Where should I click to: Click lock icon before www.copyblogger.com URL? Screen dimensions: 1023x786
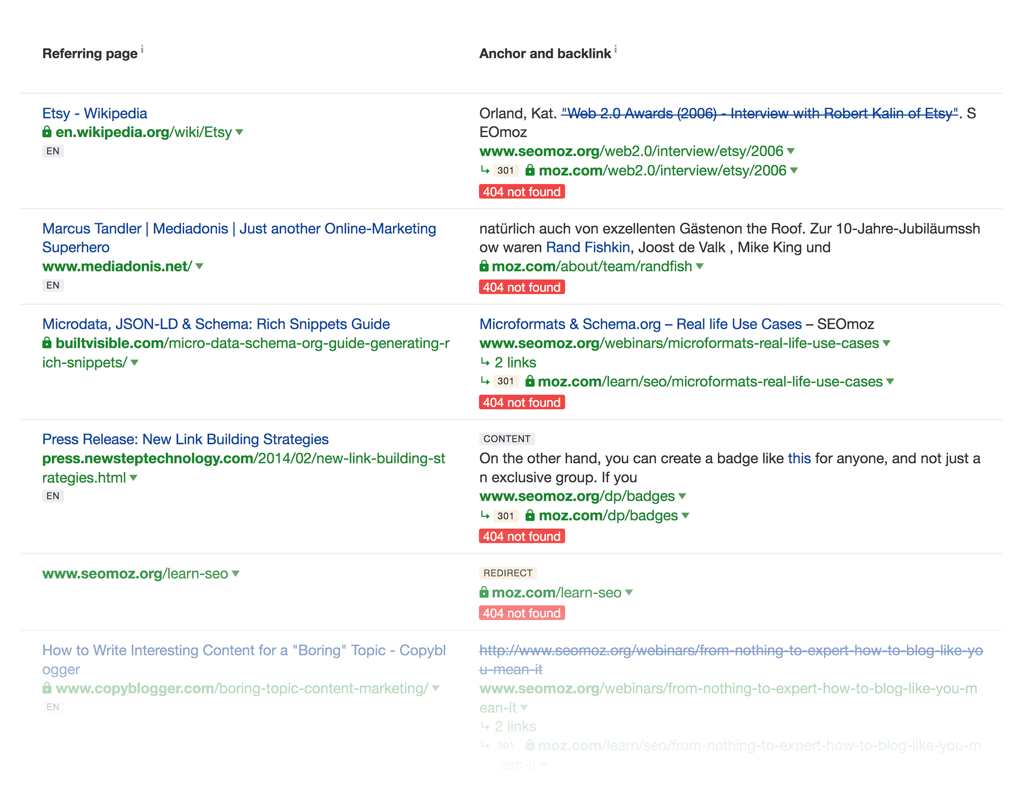coord(47,688)
